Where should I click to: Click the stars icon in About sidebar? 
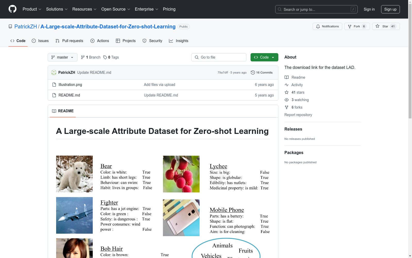287,92
